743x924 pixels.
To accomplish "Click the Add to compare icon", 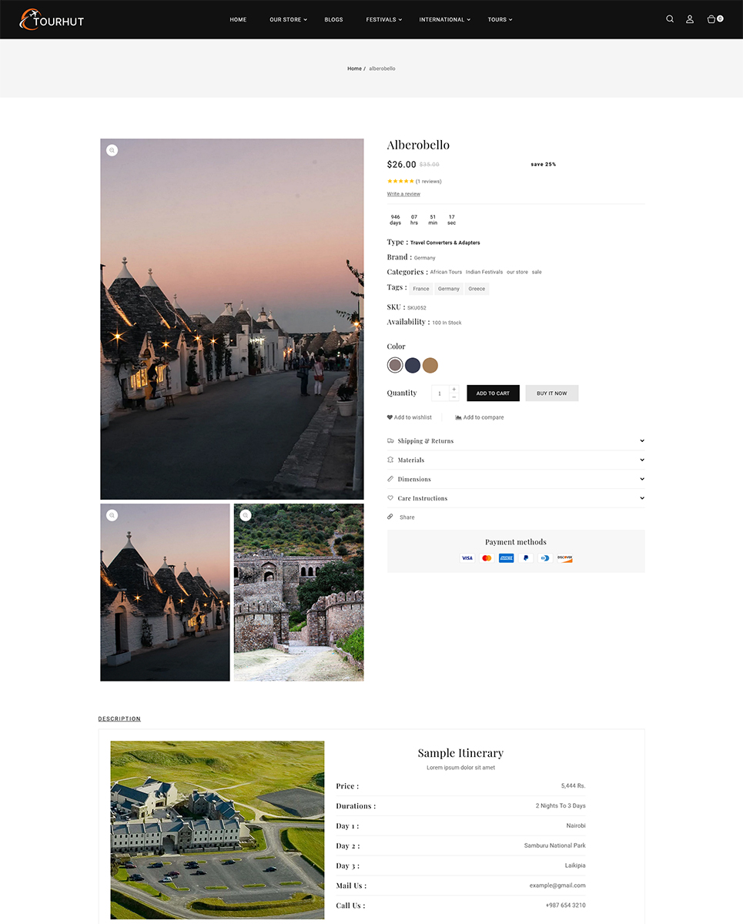I will tap(458, 417).
